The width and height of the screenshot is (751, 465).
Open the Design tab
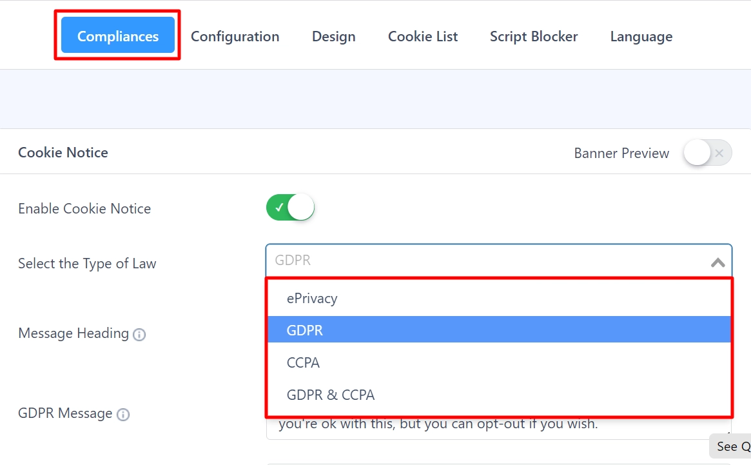pos(333,36)
